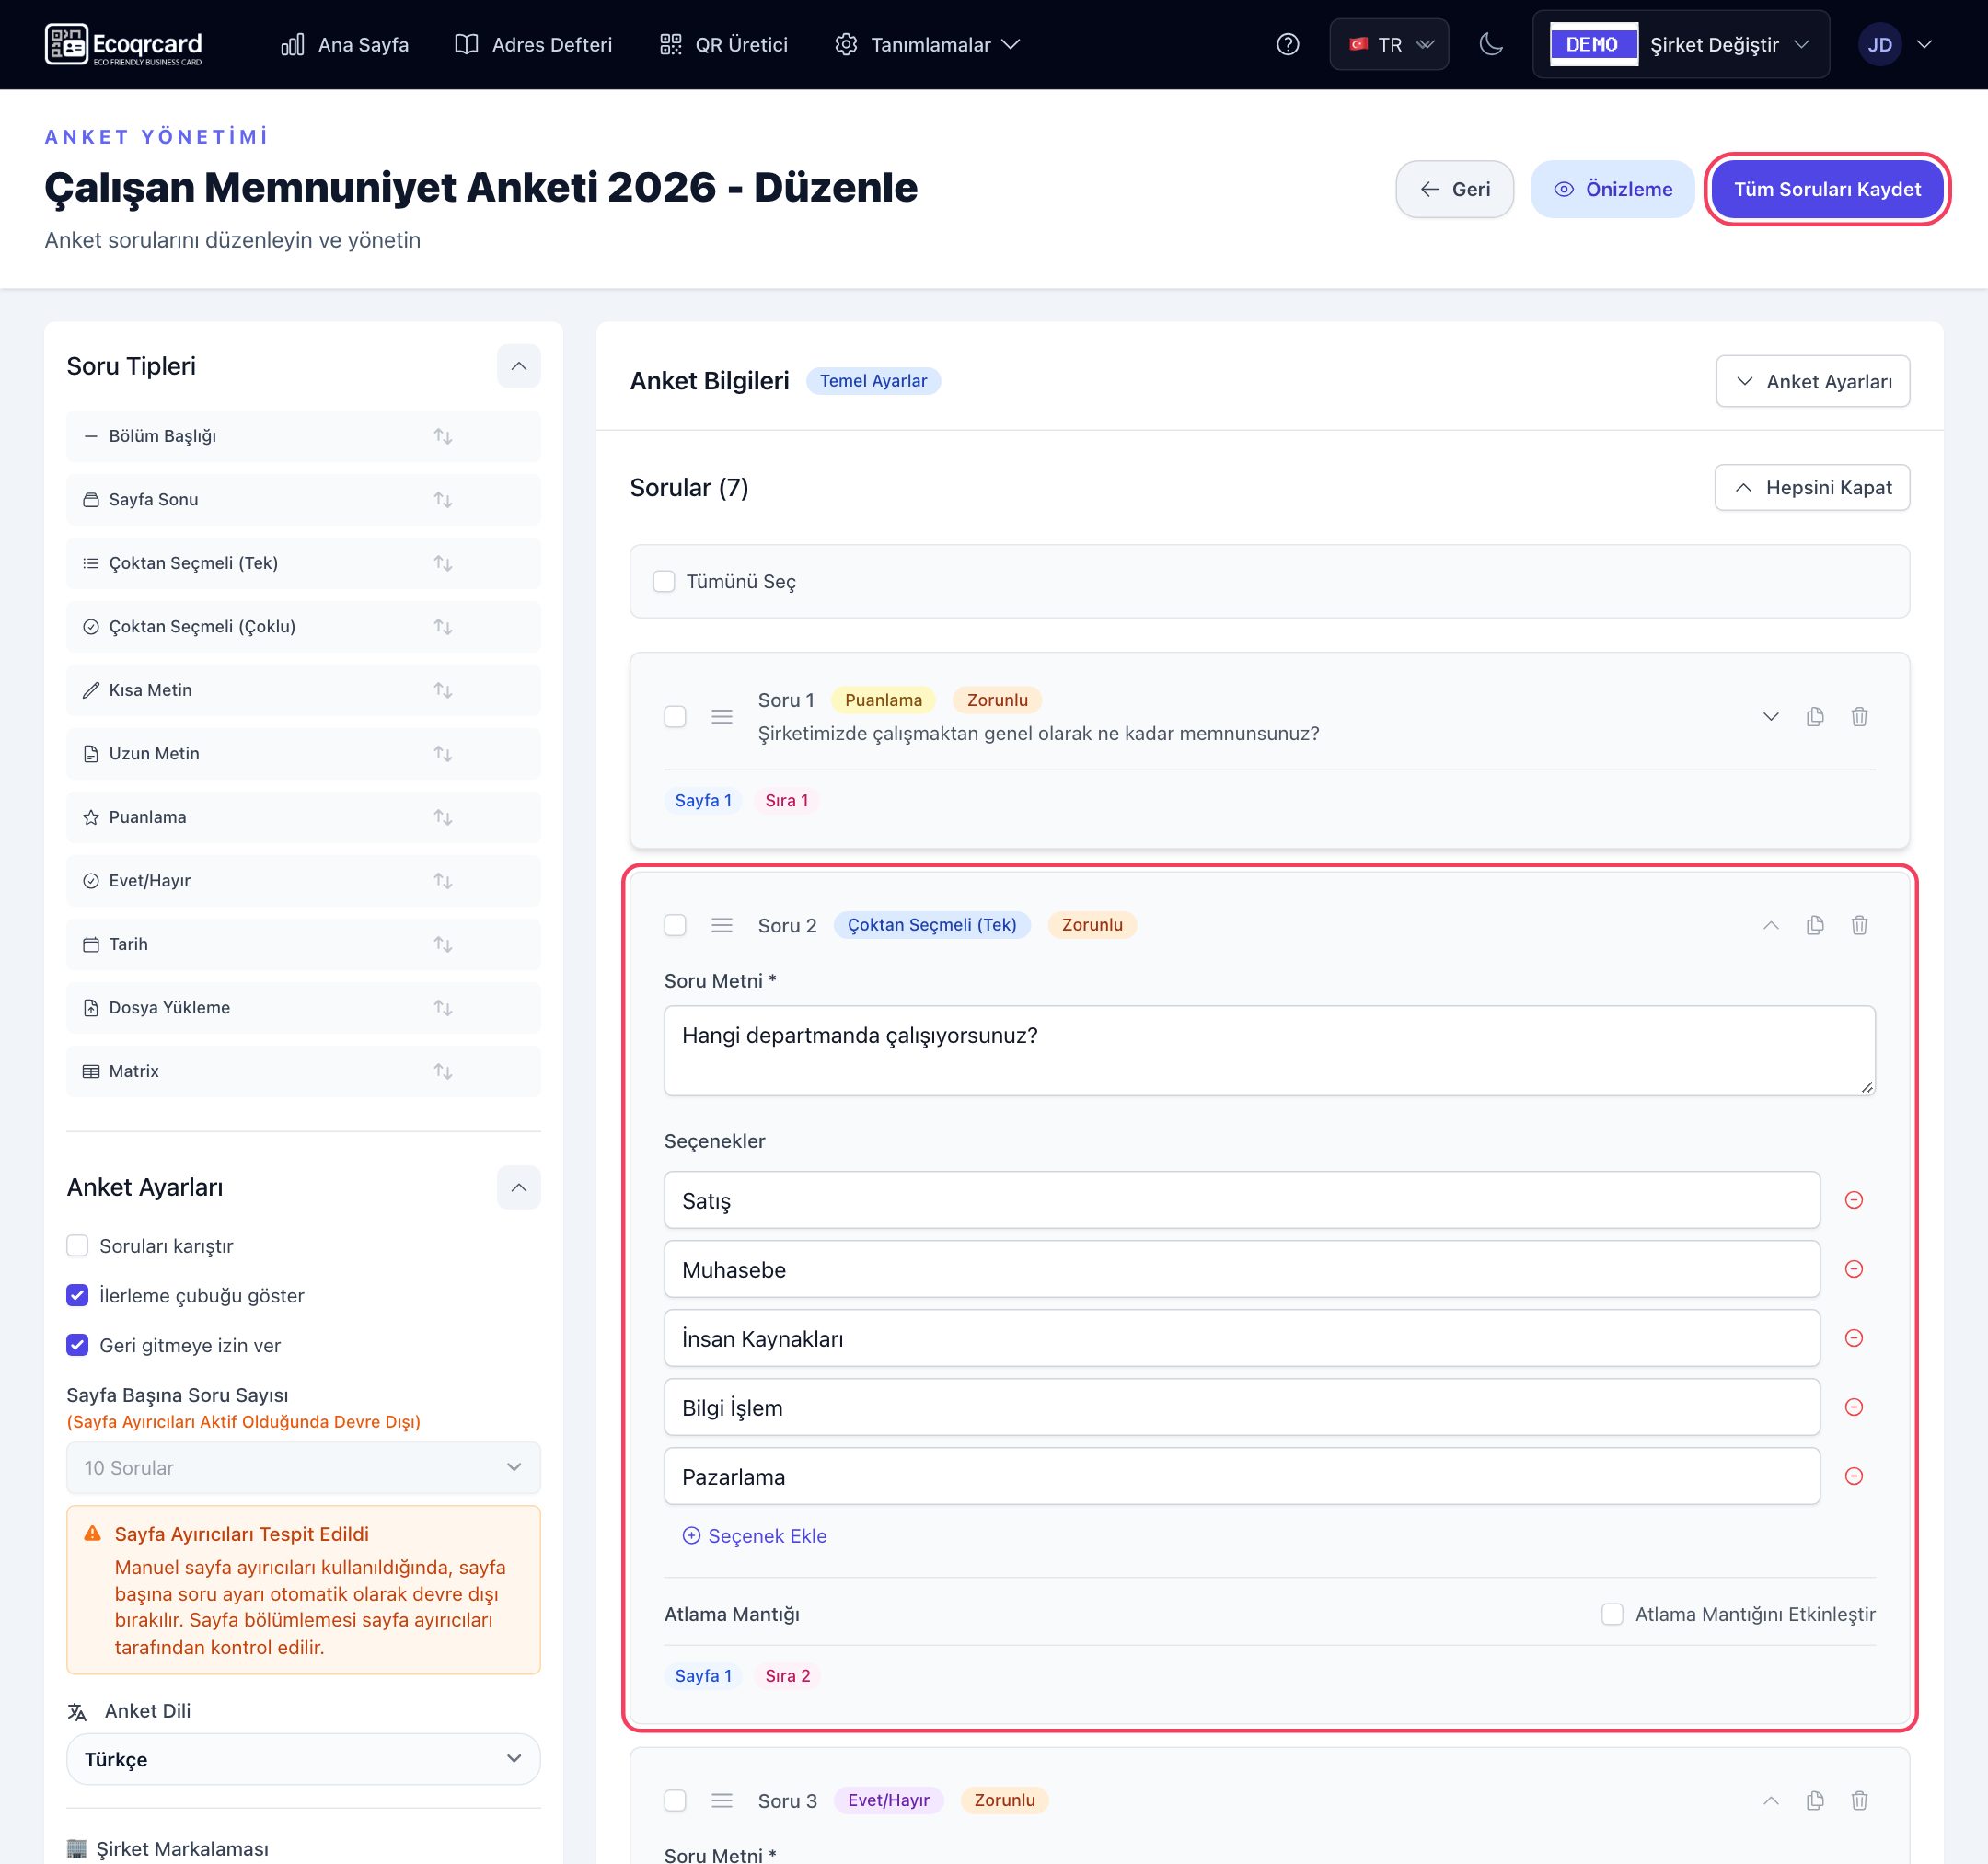Collapse the left Anket Ayarları section
Image resolution: width=1988 pixels, height=1864 pixels.
click(519, 1187)
